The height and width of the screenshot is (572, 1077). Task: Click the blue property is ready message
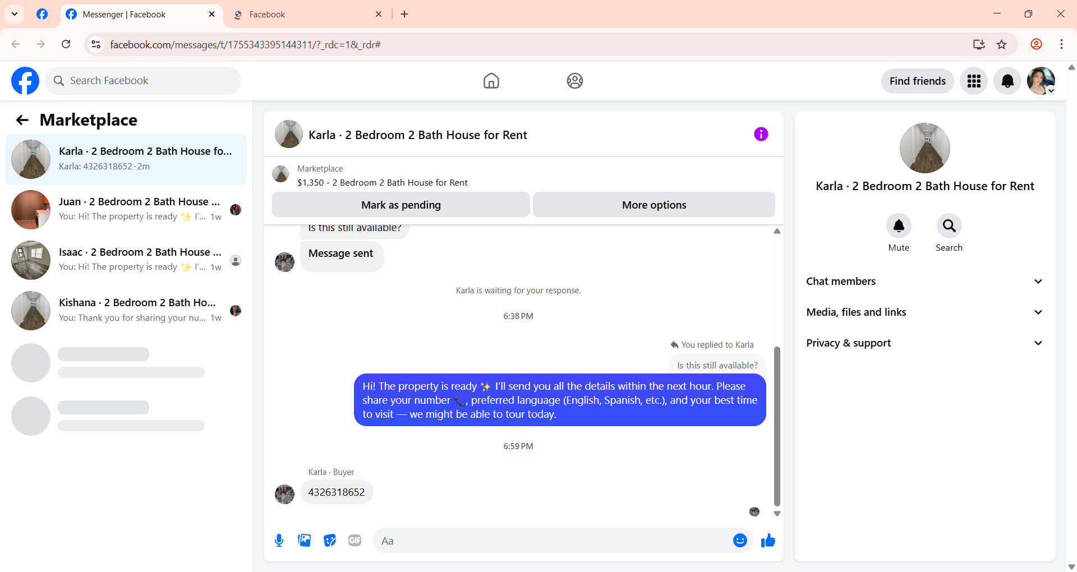[x=560, y=400]
